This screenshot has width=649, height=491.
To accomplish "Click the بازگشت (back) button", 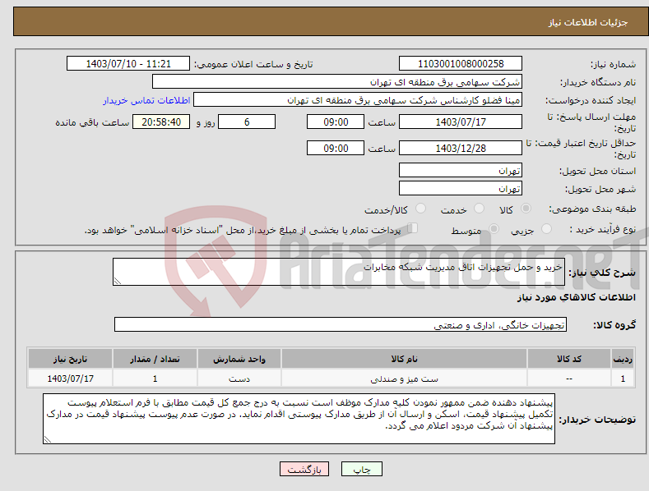I will coord(304,469).
